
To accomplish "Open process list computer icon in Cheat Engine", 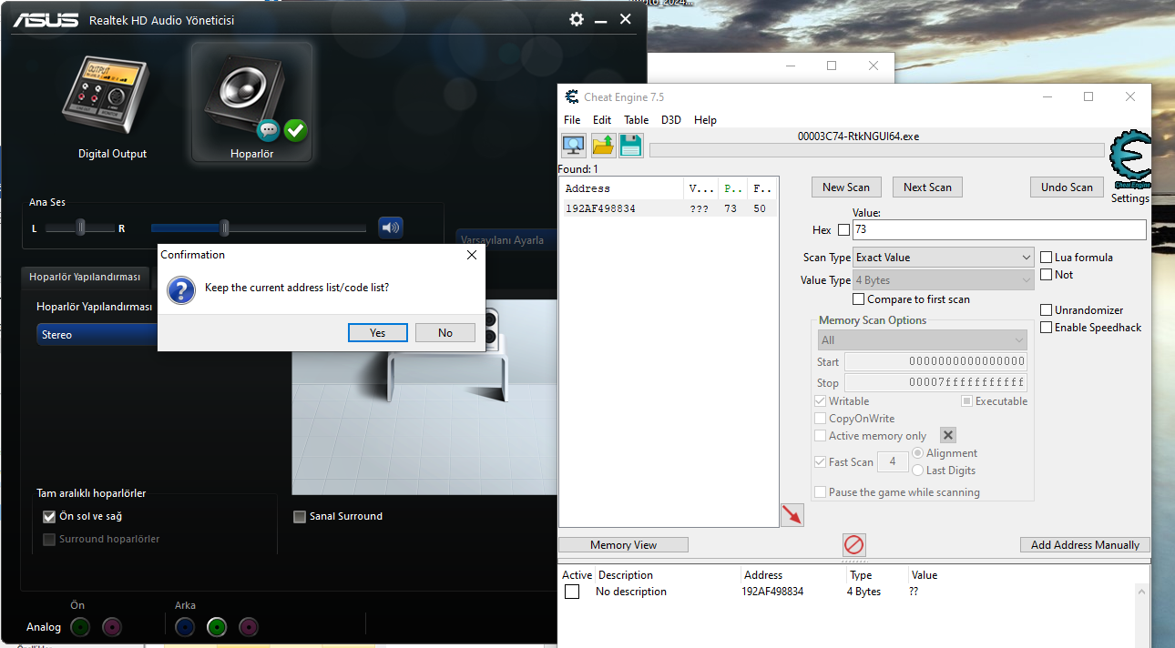I will pyautogui.click(x=573, y=146).
